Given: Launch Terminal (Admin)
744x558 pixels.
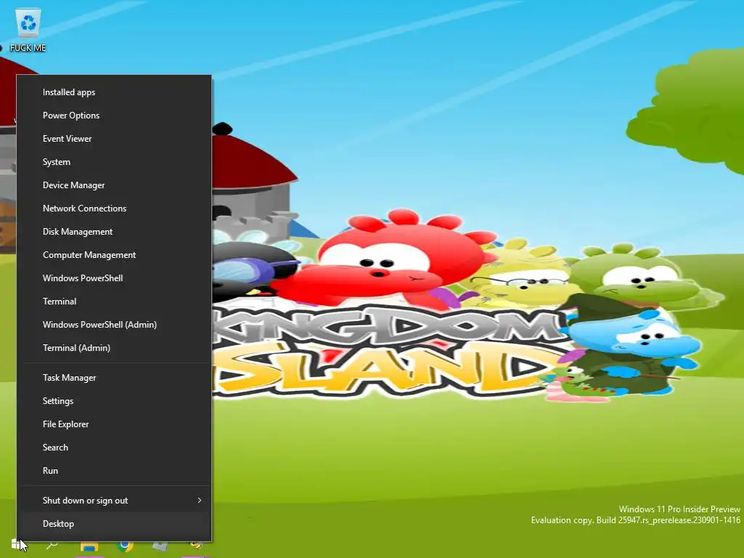Looking at the screenshot, I should (x=114, y=348).
